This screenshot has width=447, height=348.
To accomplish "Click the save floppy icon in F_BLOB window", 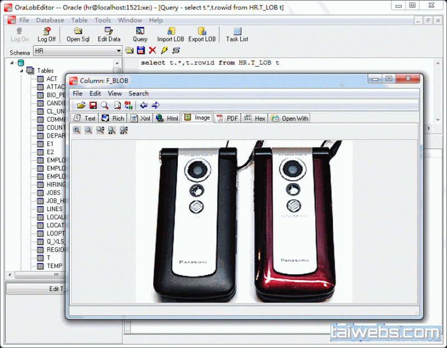I will (93, 105).
